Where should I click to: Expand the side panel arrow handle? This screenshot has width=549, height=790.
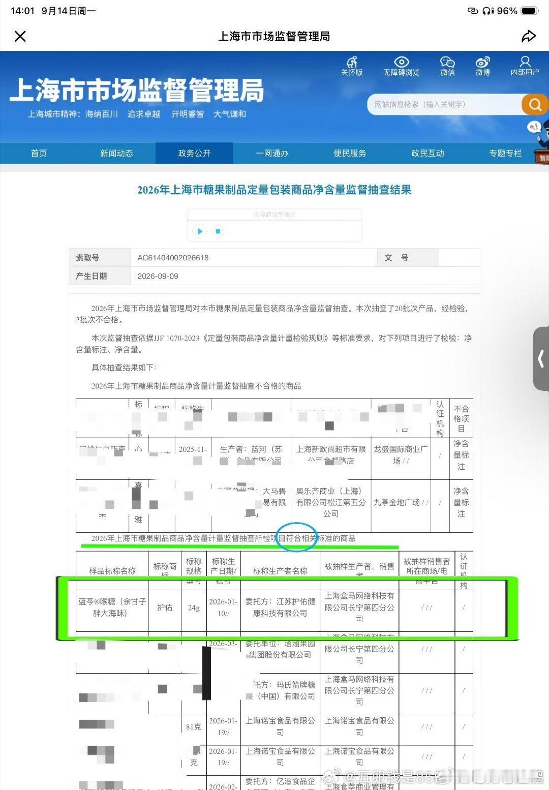point(541,359)
